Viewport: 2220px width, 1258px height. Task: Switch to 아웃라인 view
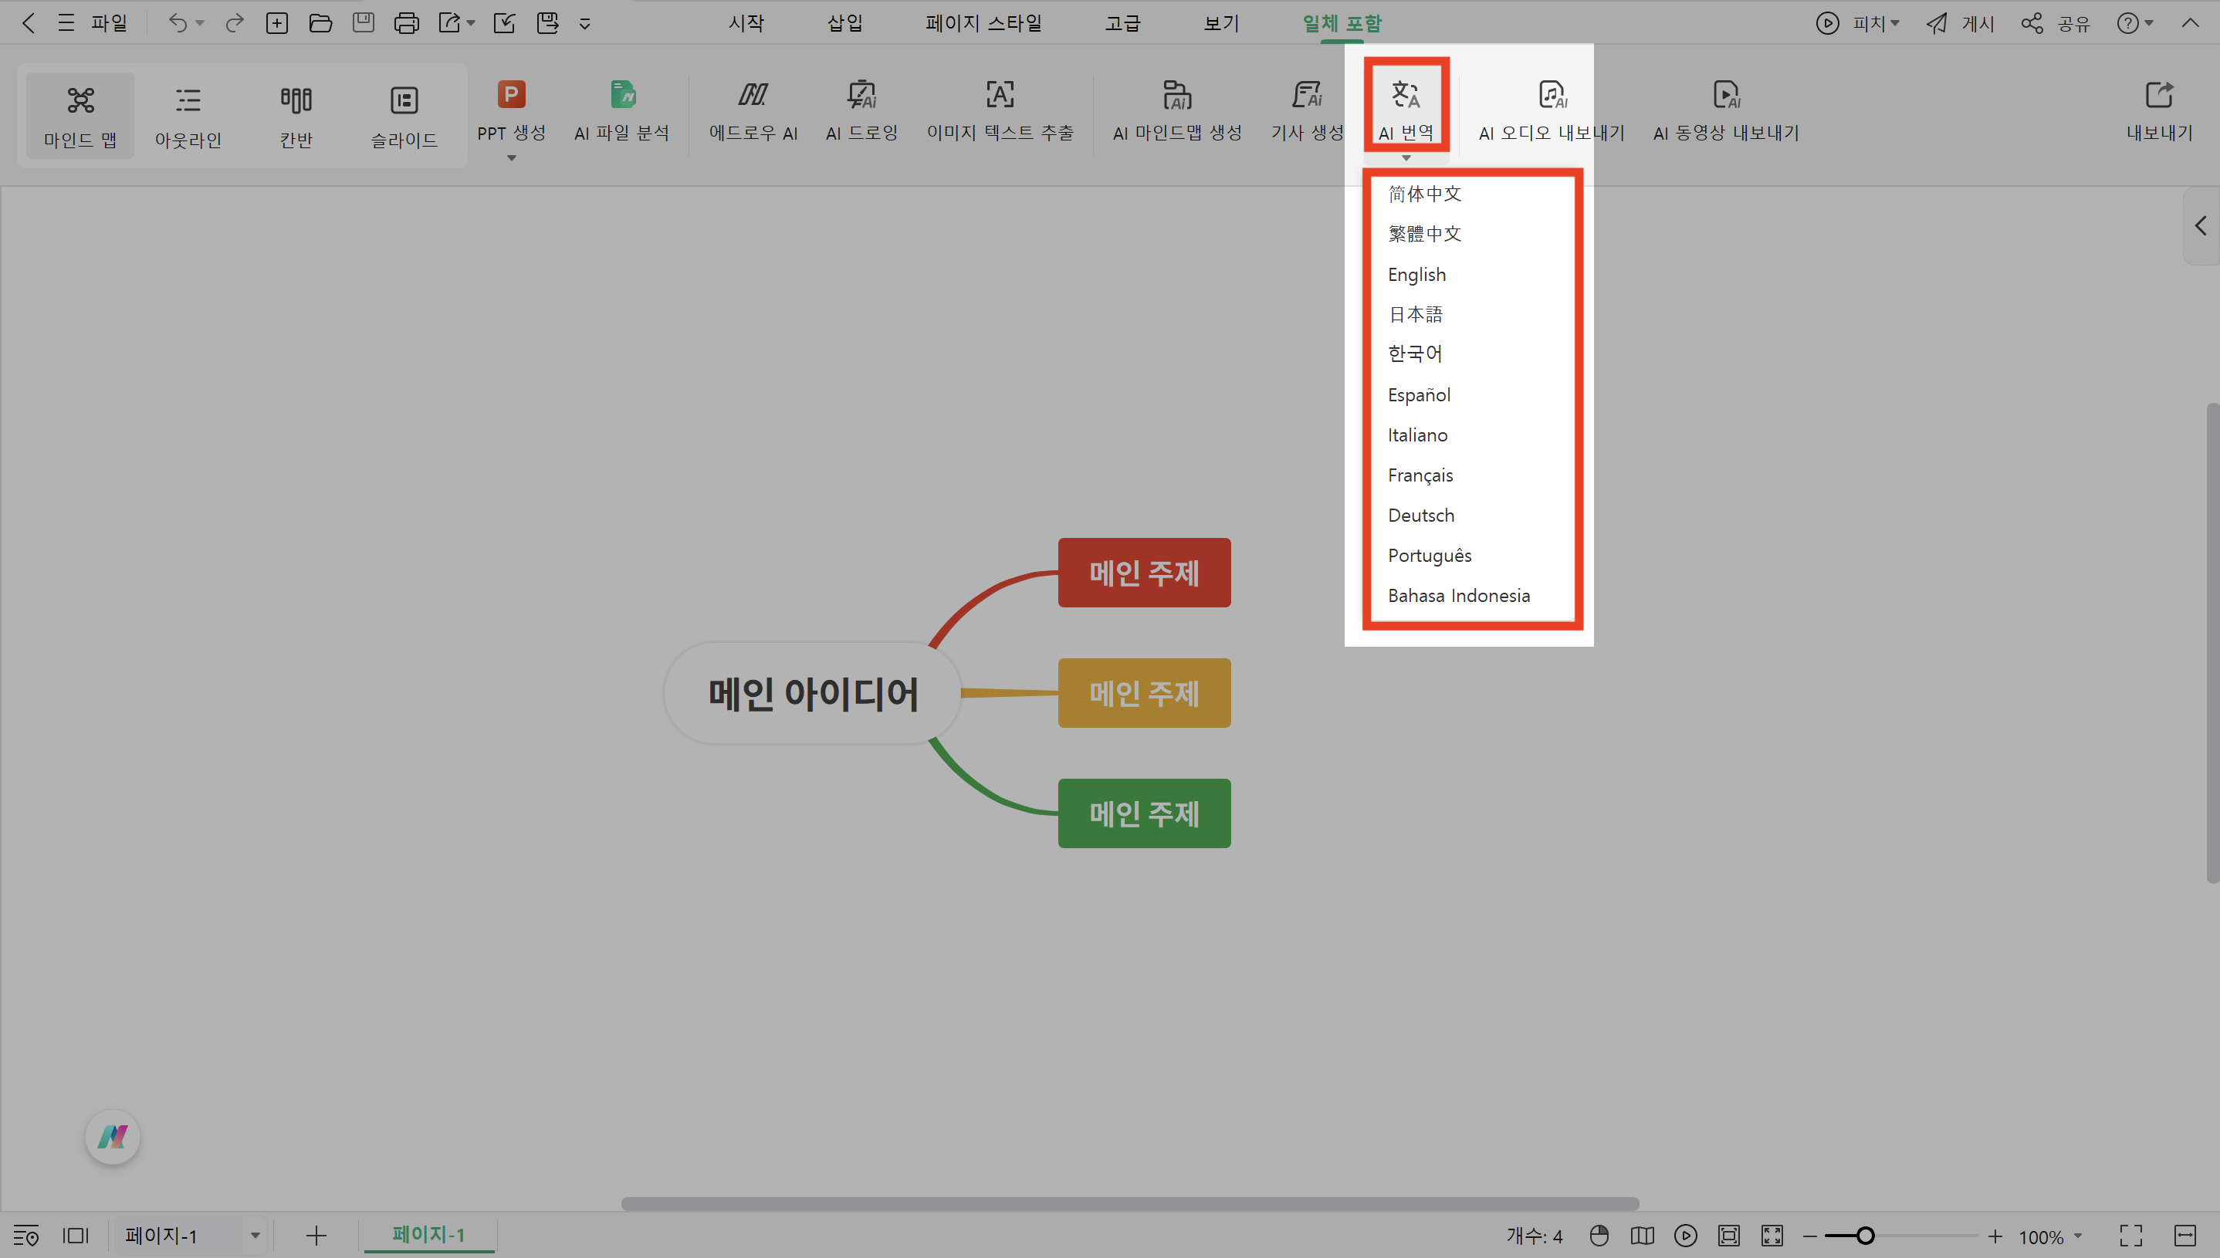tap(188, 114)
